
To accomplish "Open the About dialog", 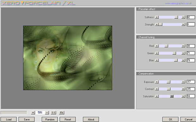I will (x=91, y=119).
